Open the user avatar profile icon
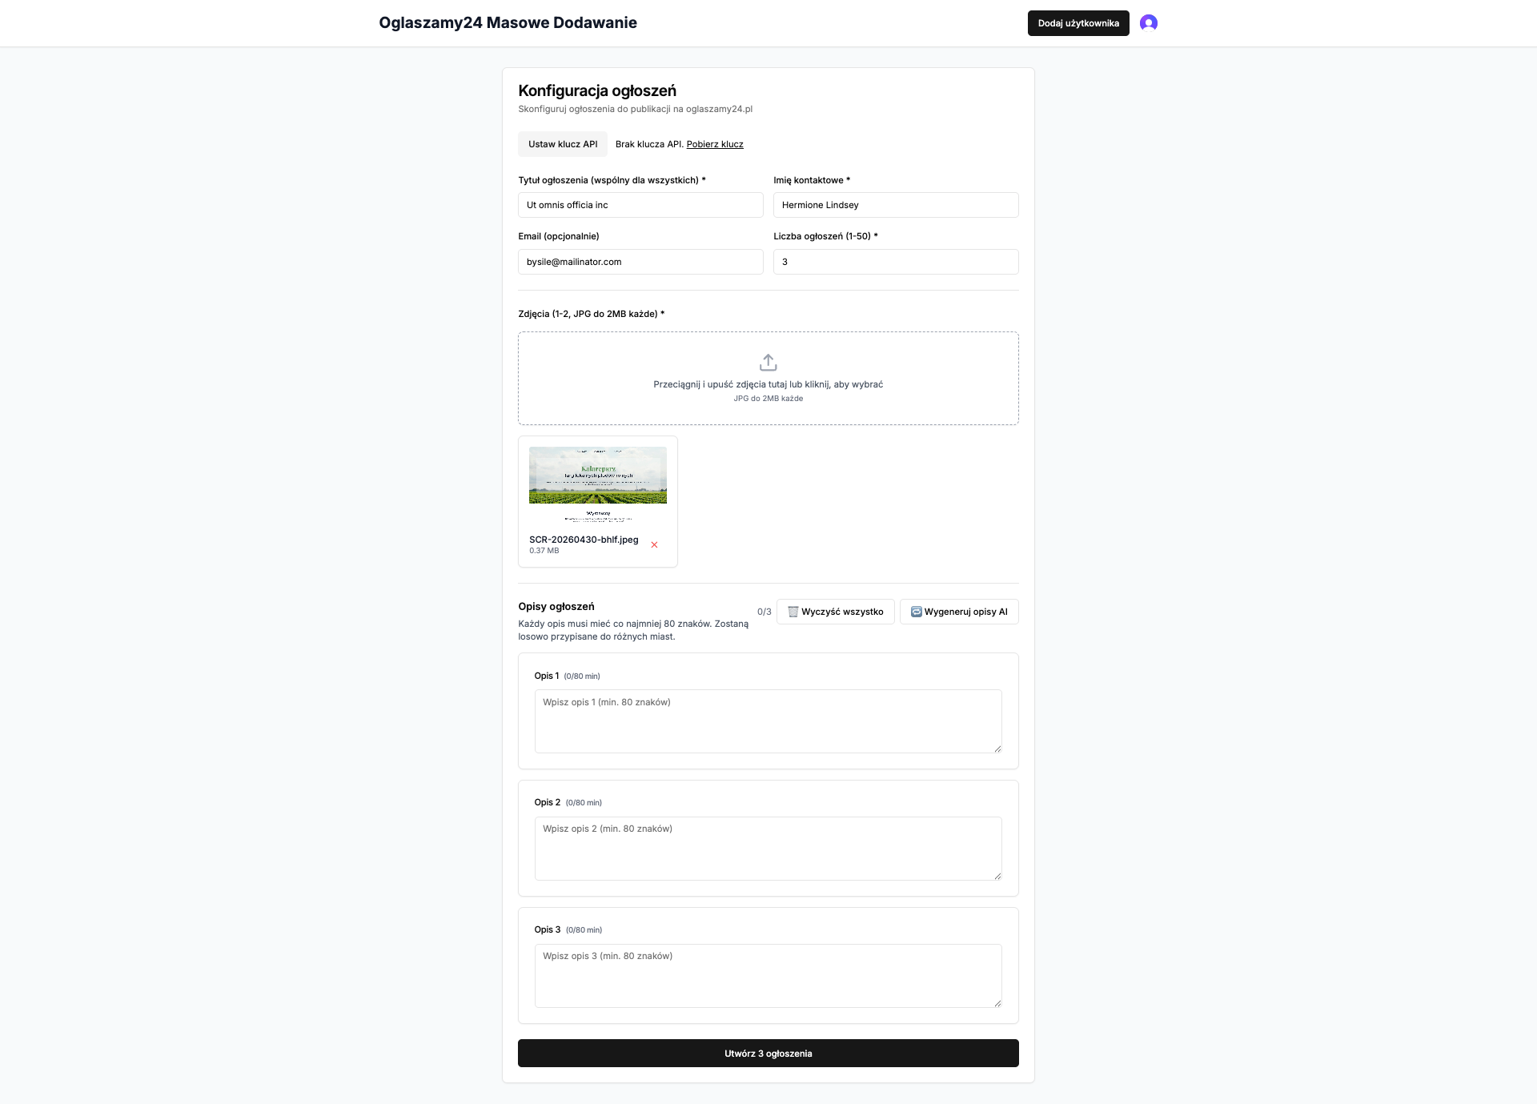The width and height of the screenshot is (1537, 1104). (x=1148, y=23)
